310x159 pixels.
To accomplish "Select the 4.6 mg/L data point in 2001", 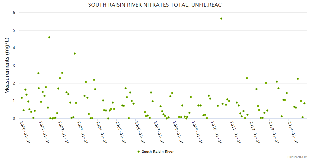I will coord(49,37).
